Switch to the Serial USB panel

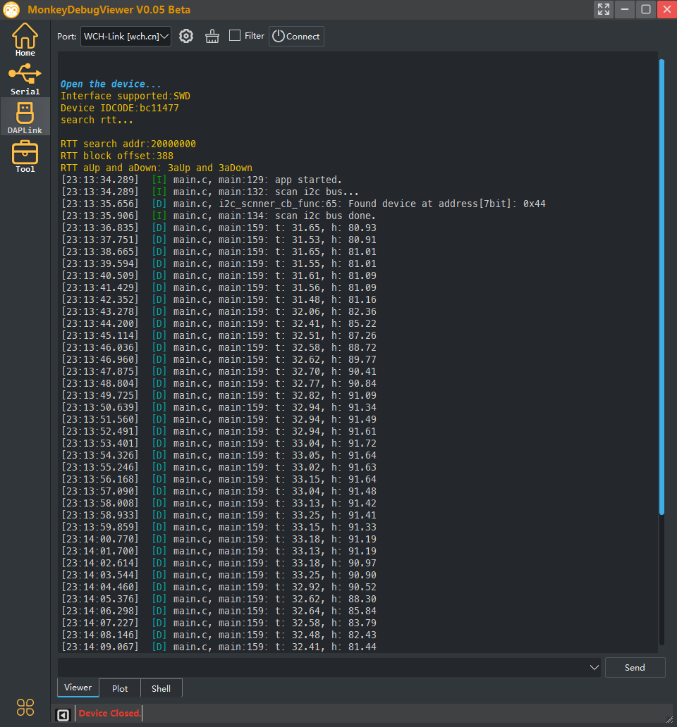pos(25,78)
